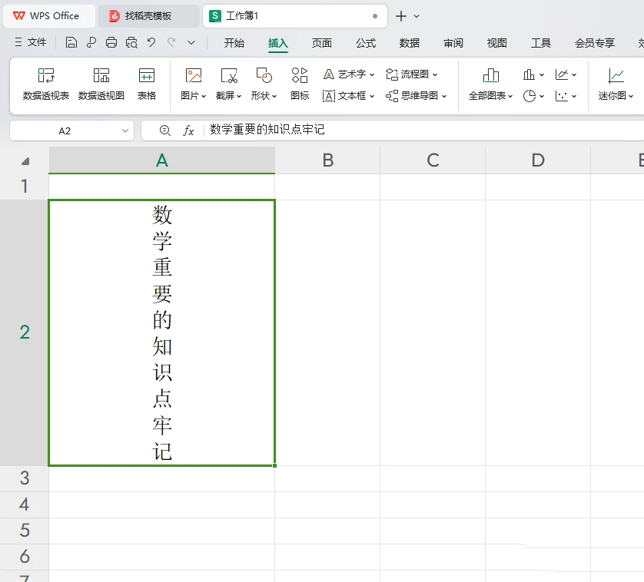Viewport: 644px width, 582px height.
Task: Open the 形状 shapes dropdown
Action: click(x=264, y=96)
